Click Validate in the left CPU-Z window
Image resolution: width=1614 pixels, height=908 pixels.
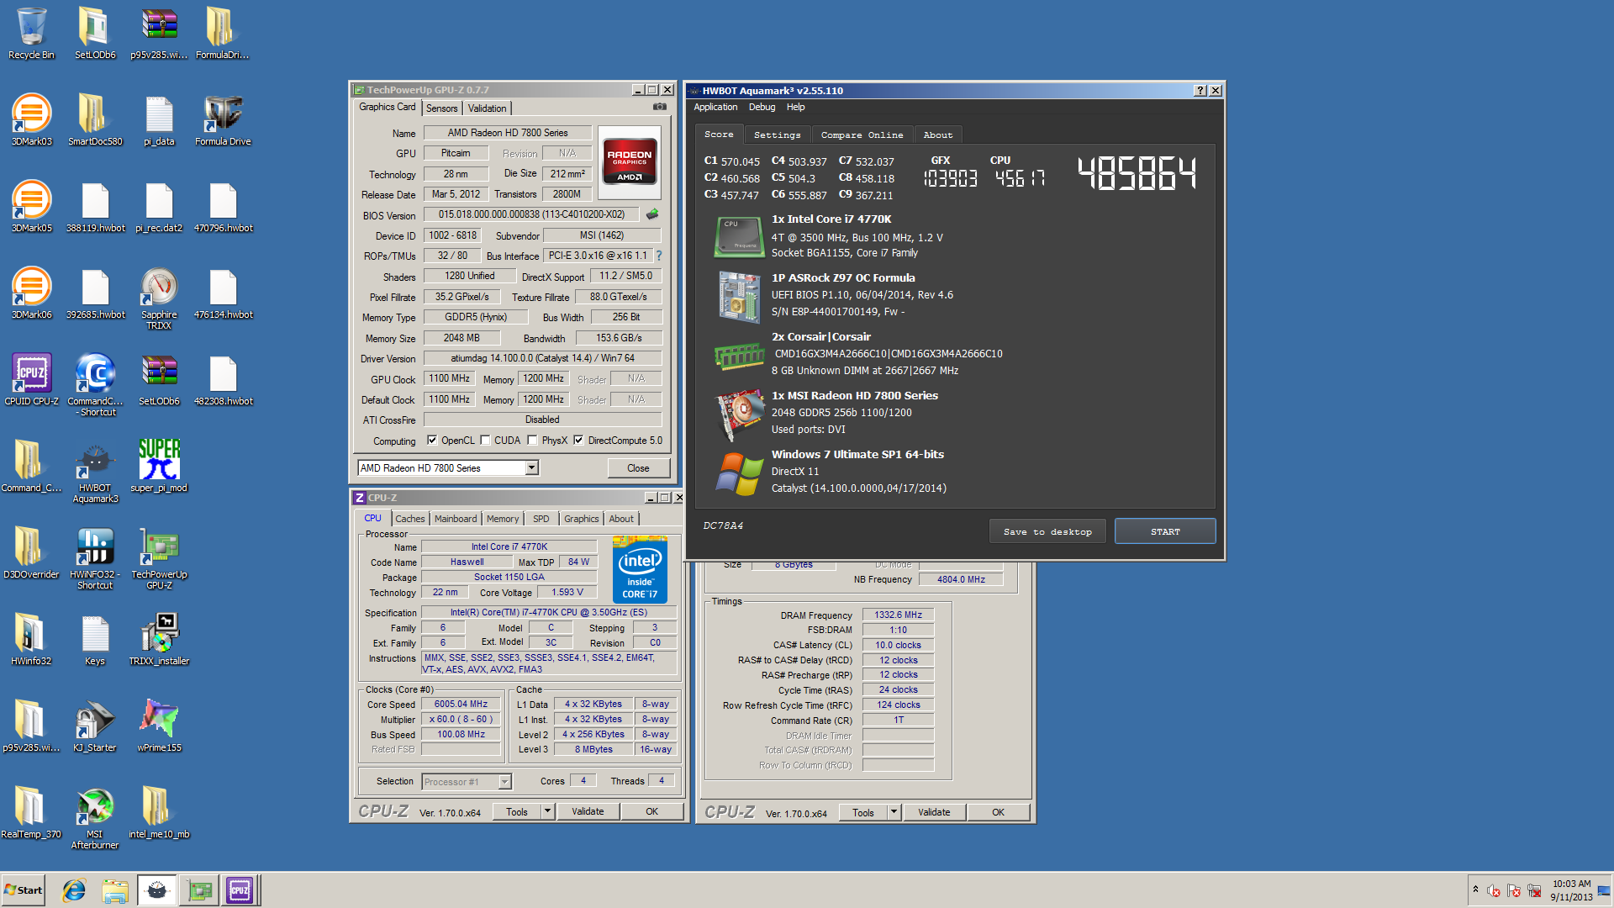tap(588, 811)
